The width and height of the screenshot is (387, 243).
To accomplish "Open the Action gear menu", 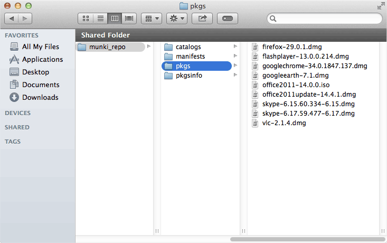I will coord(176,18).
